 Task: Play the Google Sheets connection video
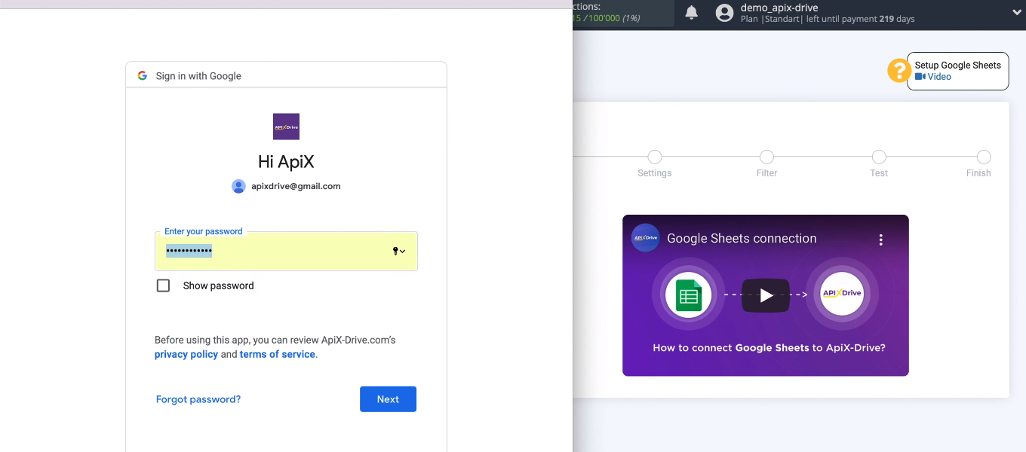(766, 295)
